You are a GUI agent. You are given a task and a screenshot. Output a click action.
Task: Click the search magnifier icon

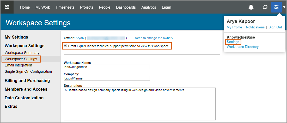(265, 7)
